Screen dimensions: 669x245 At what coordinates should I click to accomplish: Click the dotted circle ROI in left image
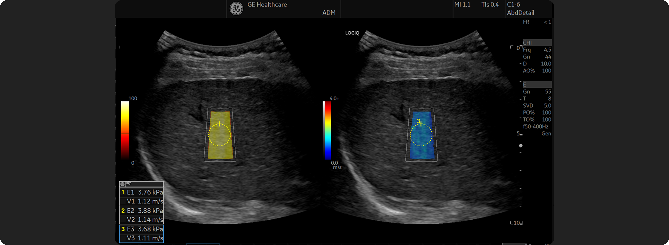220,135
